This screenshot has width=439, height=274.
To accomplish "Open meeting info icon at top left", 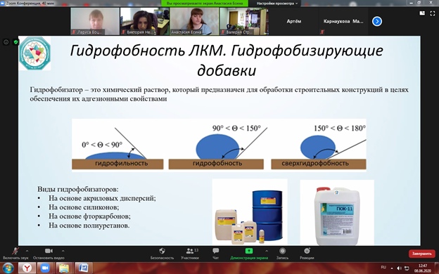I will [x=6, y=42].
